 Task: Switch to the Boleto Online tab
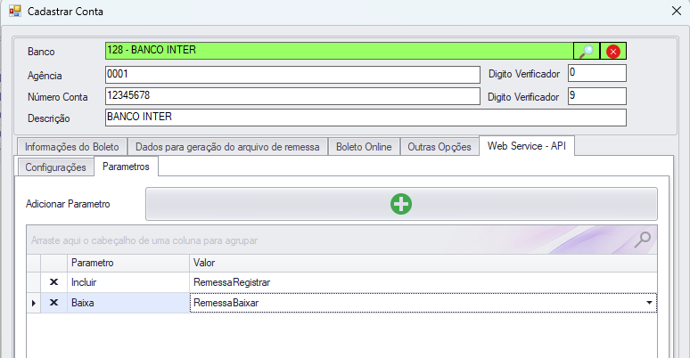pos(364,147)
